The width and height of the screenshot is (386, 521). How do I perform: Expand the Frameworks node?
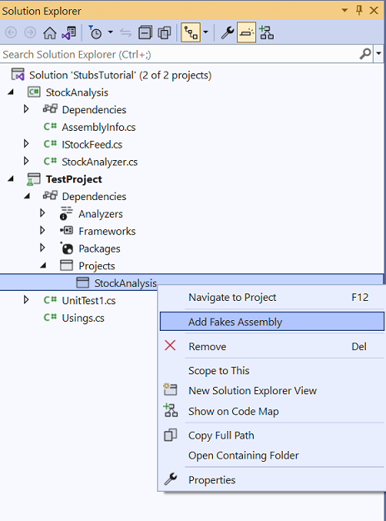tap(42, 230)
